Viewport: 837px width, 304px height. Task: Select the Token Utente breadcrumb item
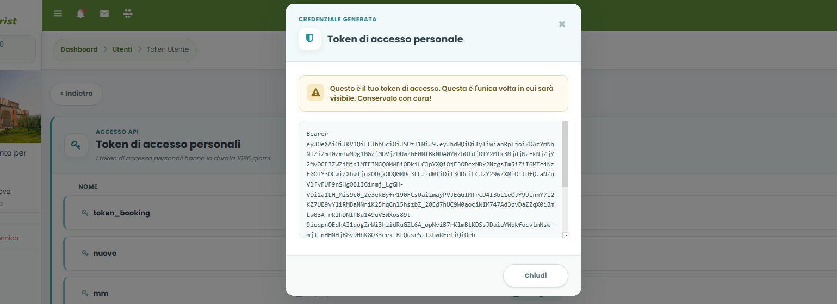pos(168,49)
